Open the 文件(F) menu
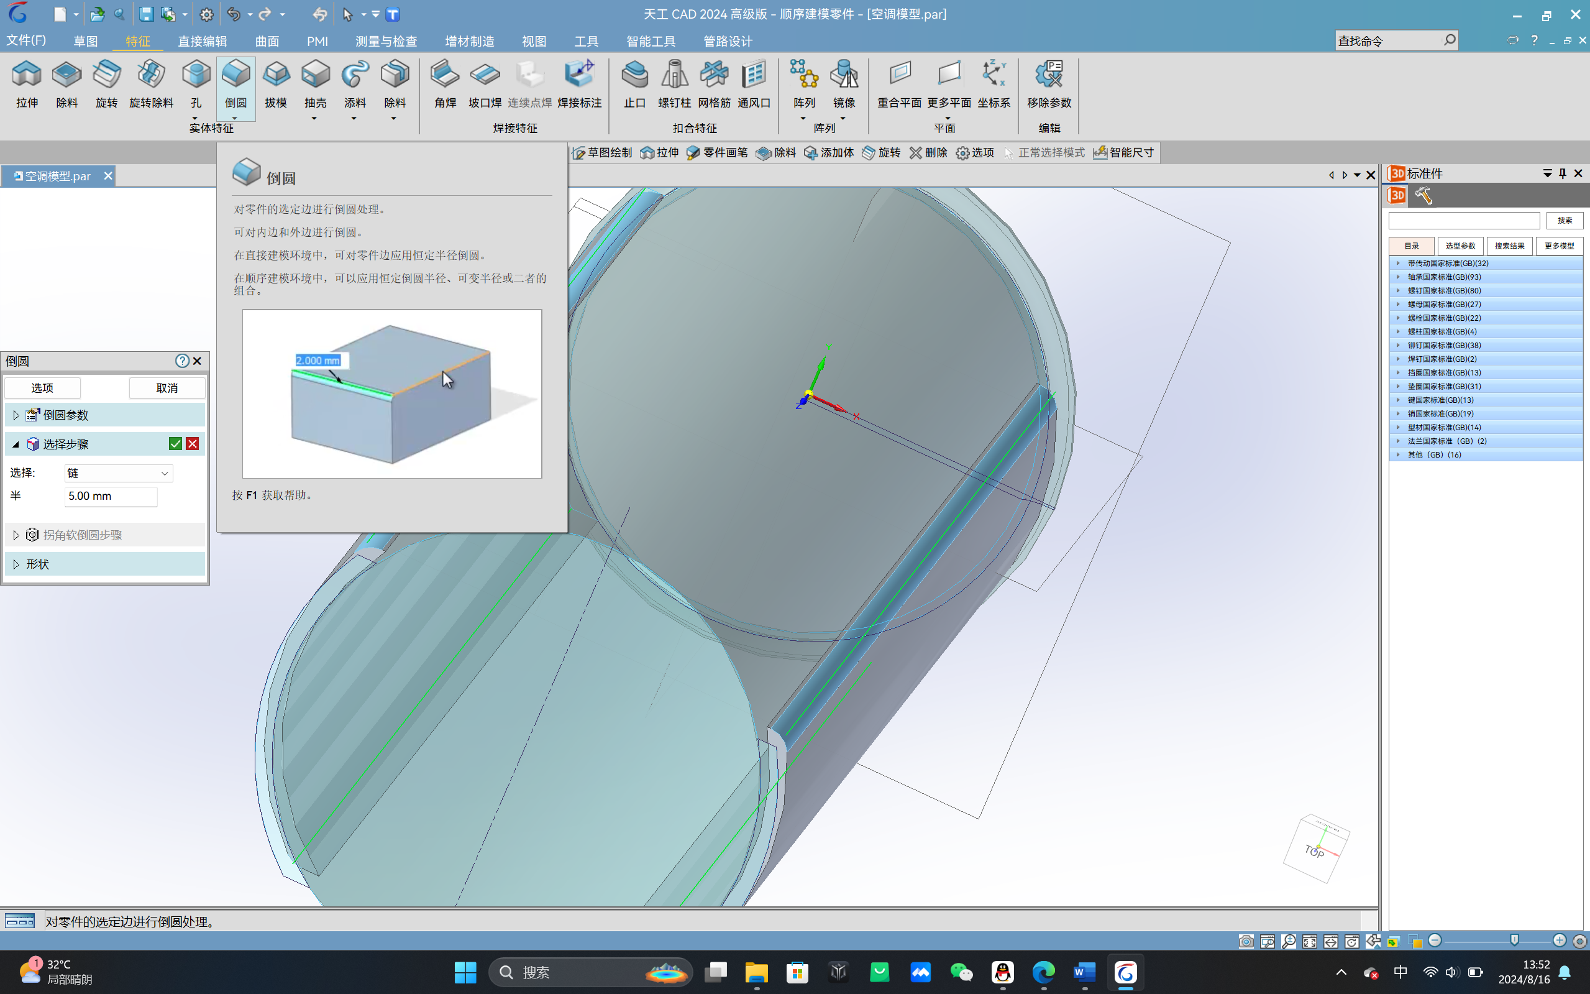 [x=26, y=40]
